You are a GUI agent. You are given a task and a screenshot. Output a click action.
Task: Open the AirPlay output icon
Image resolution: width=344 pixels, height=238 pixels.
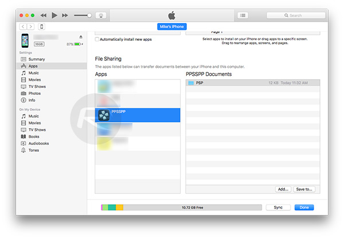[x=100, y=15]
